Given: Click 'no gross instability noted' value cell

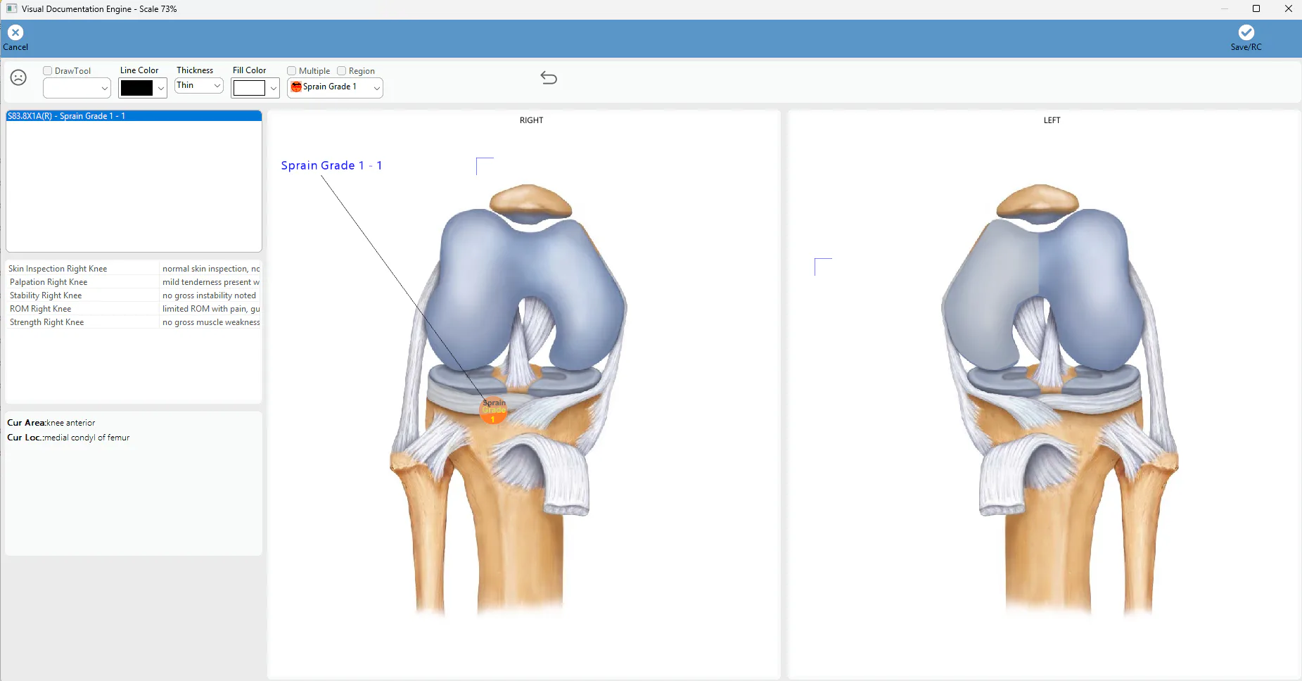Looking at the screenshot, I should pyautogui.click(x=211, y=295).
